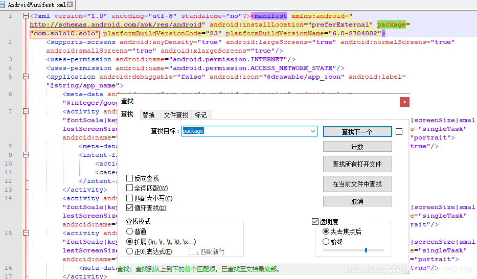The width and height of the screenshot is (477, 279).
Task: Open the 文件查找 tab
Action: coord(176,115)
